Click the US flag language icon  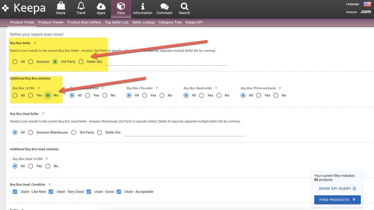coord(367,4)
